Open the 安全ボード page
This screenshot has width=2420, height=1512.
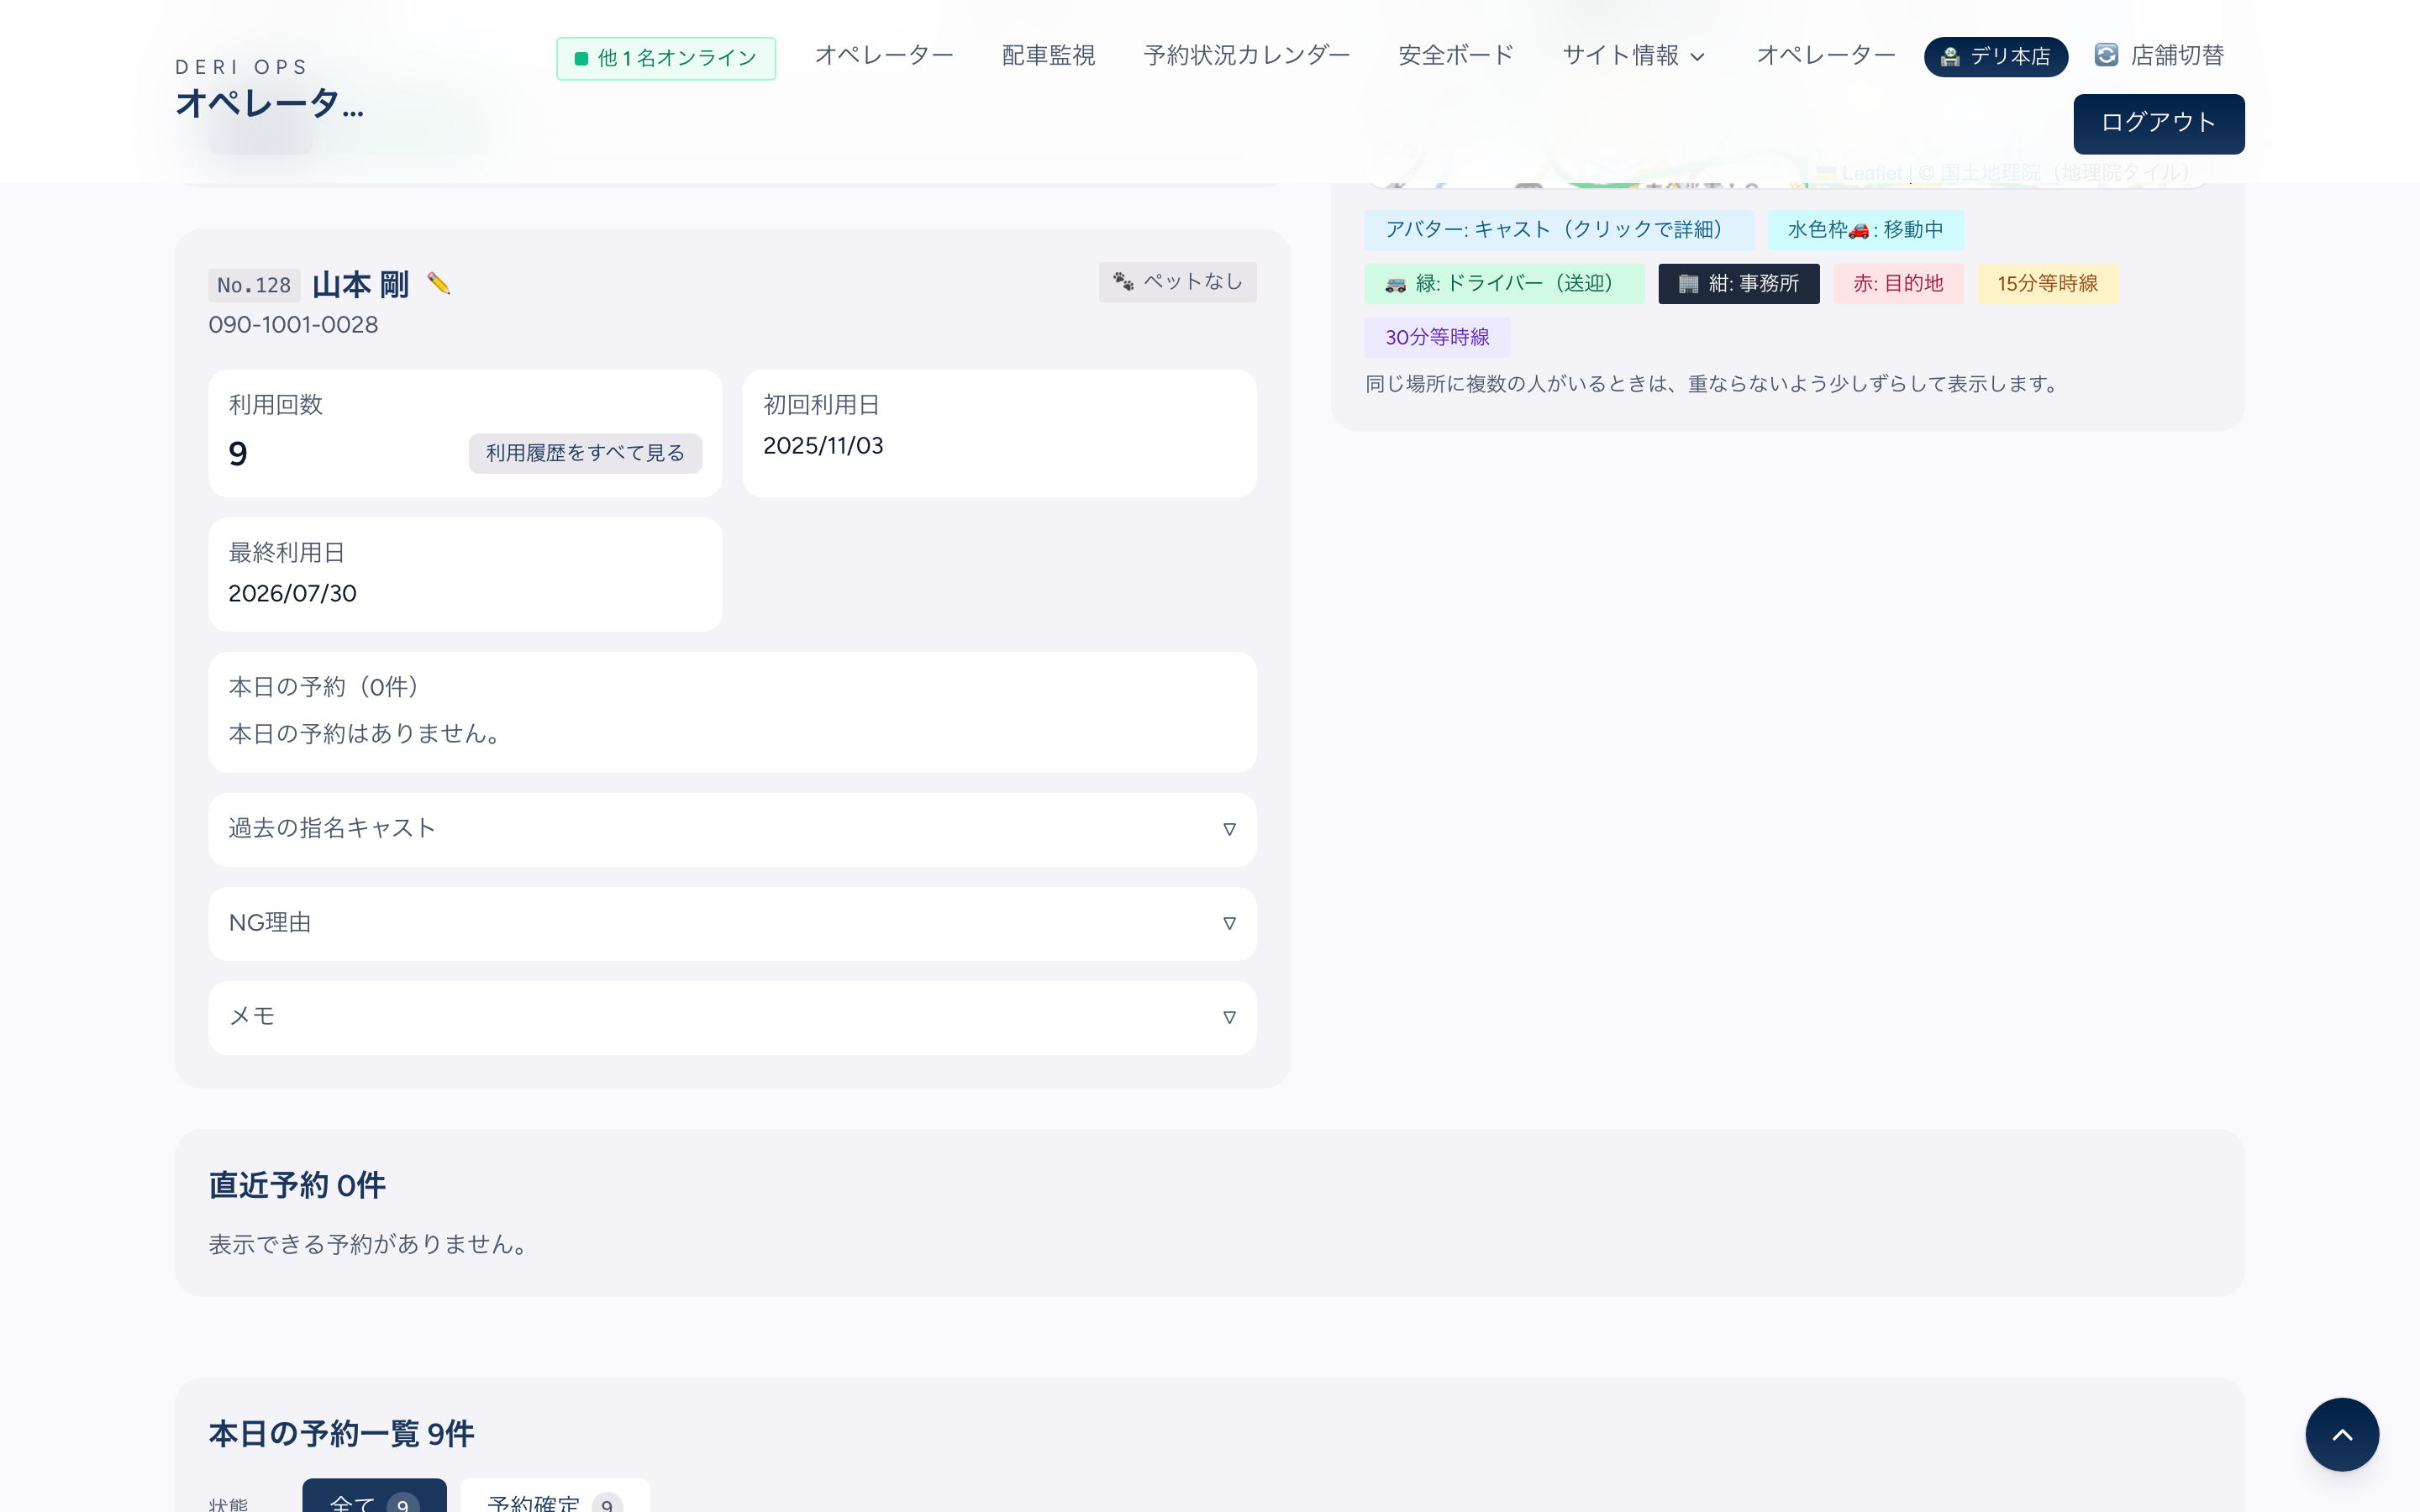coord(1456,56)
